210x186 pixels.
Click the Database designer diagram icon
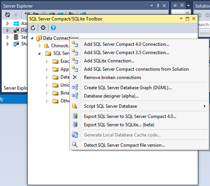(75, 96)
